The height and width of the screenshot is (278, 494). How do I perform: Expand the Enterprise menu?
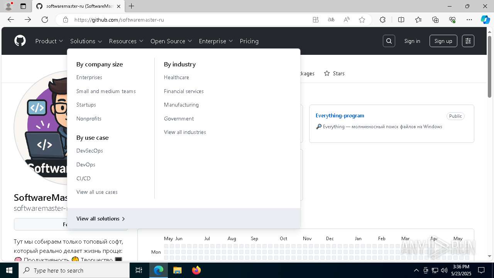[216, 41]
